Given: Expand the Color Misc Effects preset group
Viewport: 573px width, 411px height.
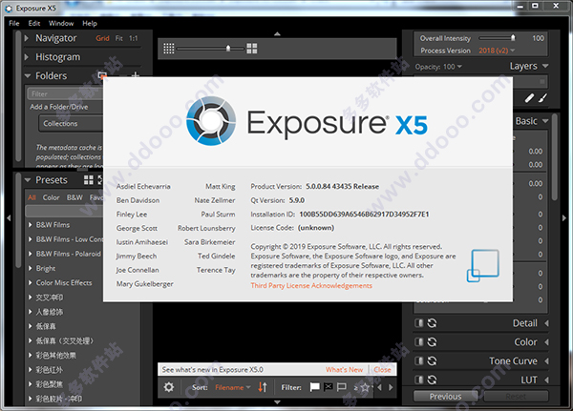Looking at the screenshot, I should point(31,283).
